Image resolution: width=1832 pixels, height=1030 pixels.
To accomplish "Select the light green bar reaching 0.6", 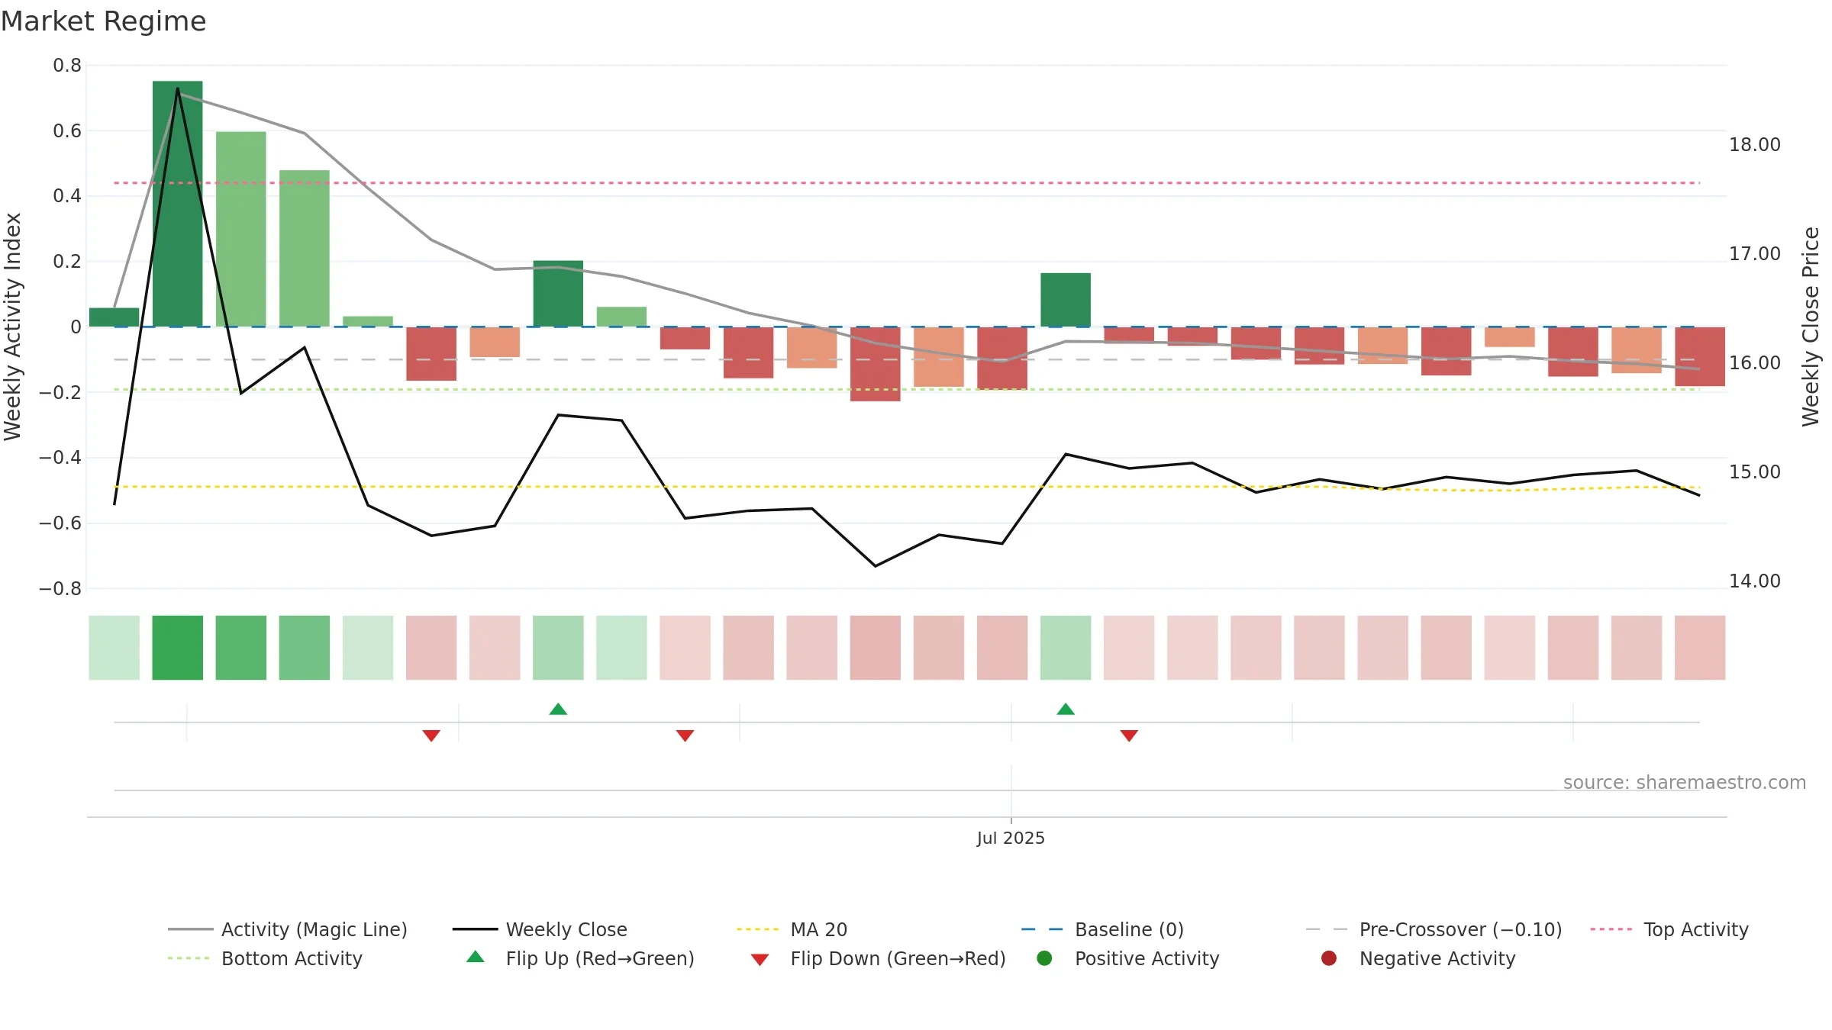I will pos(241,229).
